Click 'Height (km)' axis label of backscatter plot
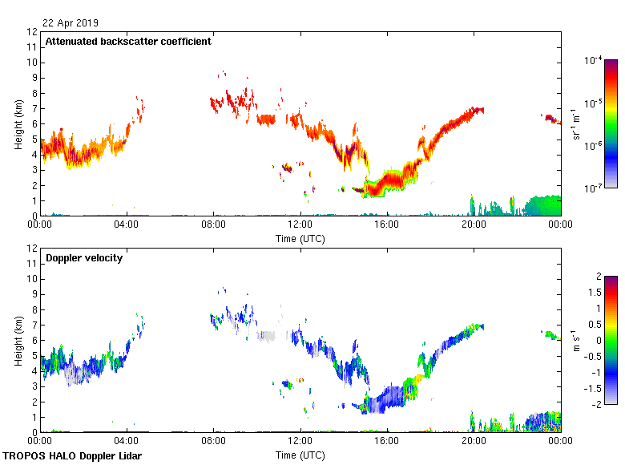The height and width of the screenshot is (465, 625). [18, 123]
